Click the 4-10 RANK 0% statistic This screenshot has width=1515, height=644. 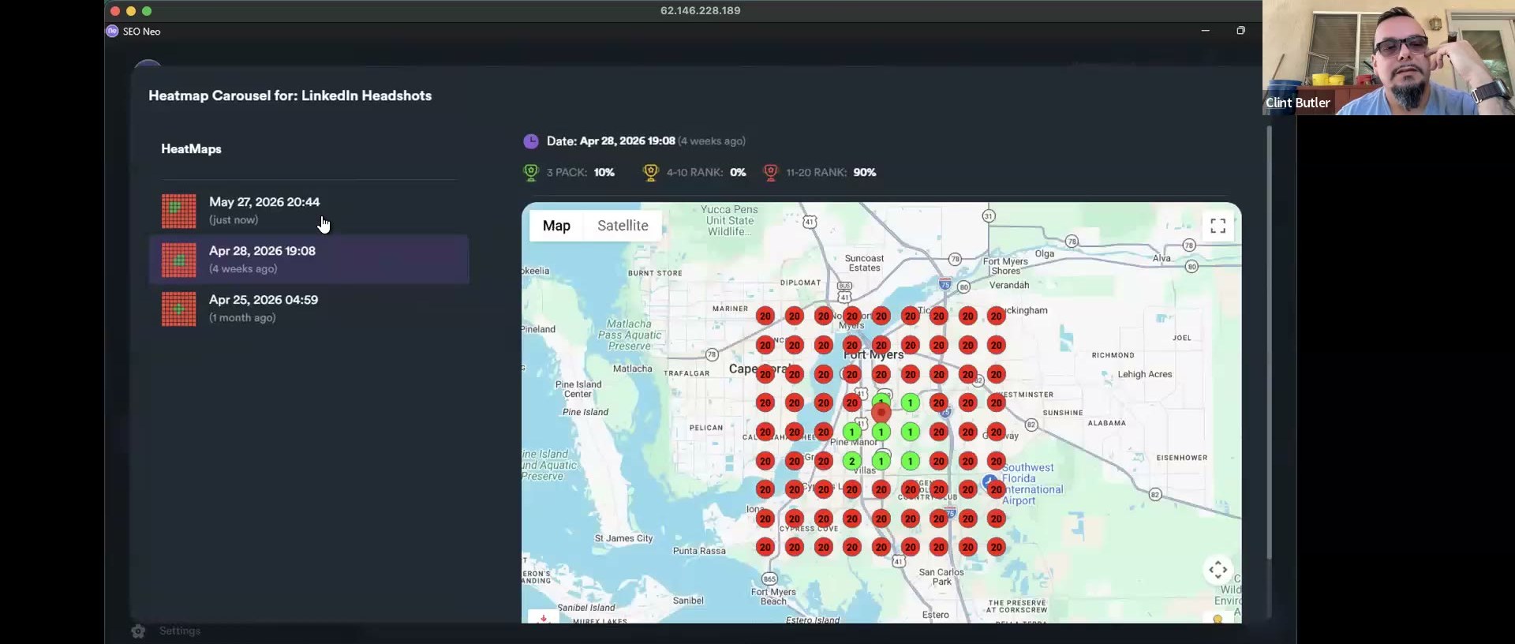695,172
